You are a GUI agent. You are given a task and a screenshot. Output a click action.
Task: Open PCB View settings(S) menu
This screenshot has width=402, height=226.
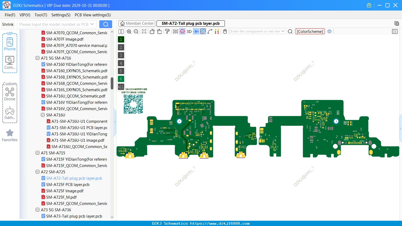93,15
